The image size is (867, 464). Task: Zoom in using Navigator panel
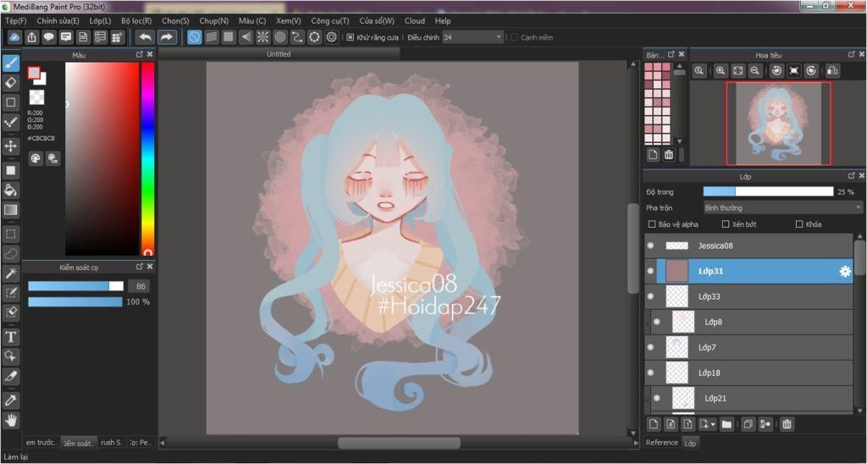click(720, 71)
